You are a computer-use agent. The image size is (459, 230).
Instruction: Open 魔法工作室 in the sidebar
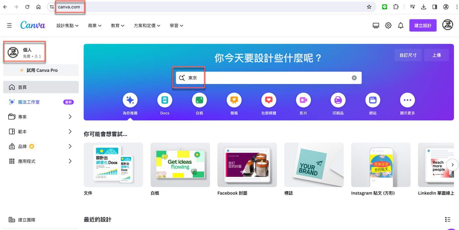(x=41, y=102)
